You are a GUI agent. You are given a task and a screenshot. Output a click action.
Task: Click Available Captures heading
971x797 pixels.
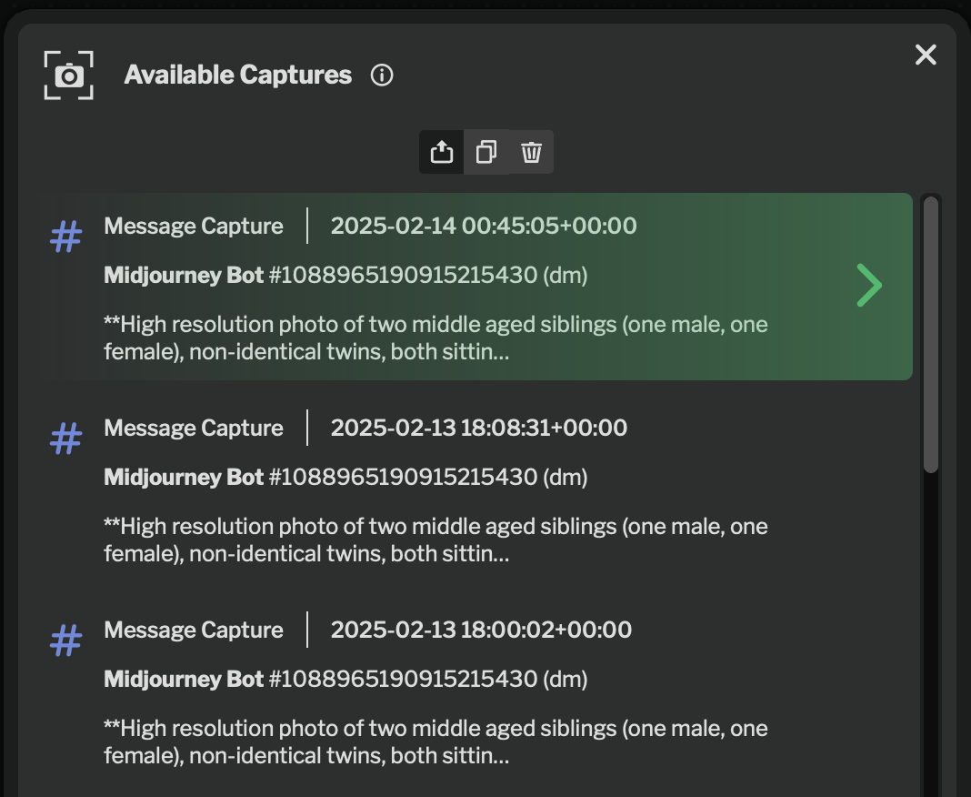(238, 75)
